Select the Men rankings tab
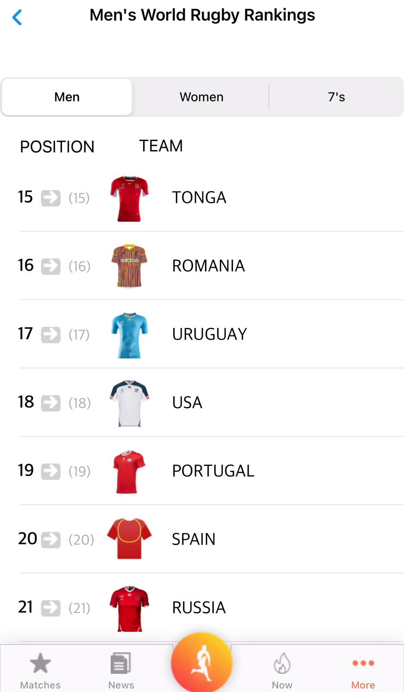 point(67,97)
